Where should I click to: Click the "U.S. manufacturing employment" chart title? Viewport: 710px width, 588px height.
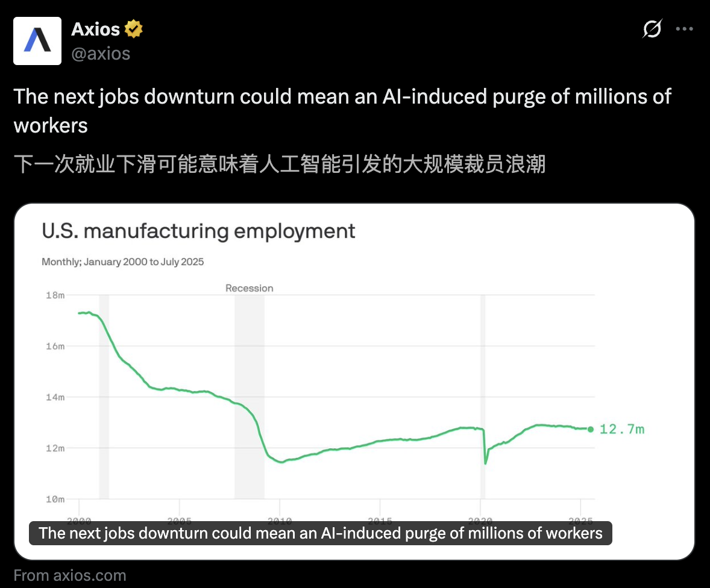point(198,231)
